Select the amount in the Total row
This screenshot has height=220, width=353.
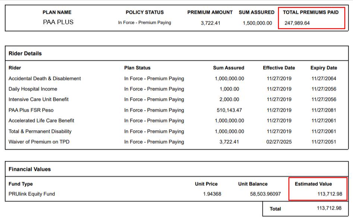click(329, 208)
